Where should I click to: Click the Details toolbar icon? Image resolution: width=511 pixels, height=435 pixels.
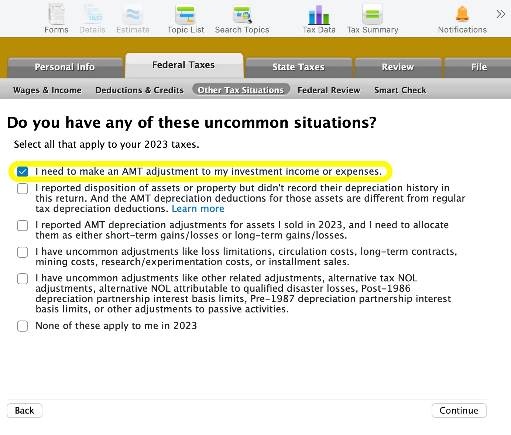pyautogui.click(x=92, y=15)
